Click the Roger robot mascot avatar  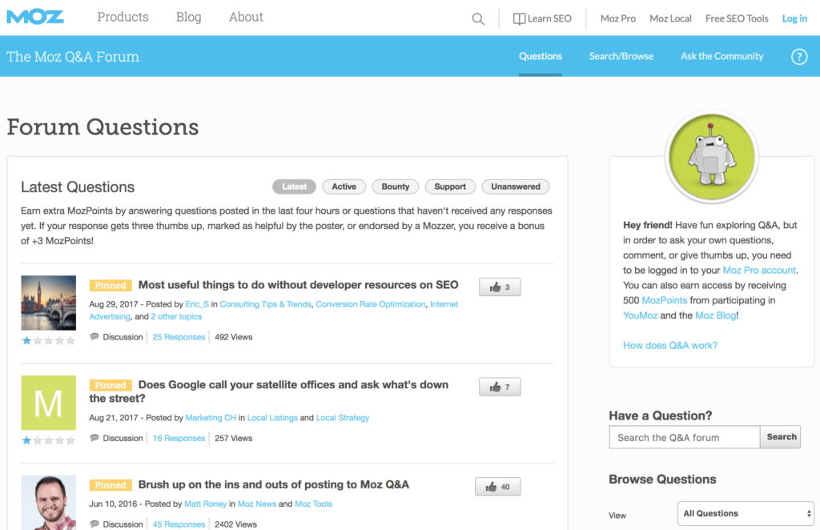711,156
